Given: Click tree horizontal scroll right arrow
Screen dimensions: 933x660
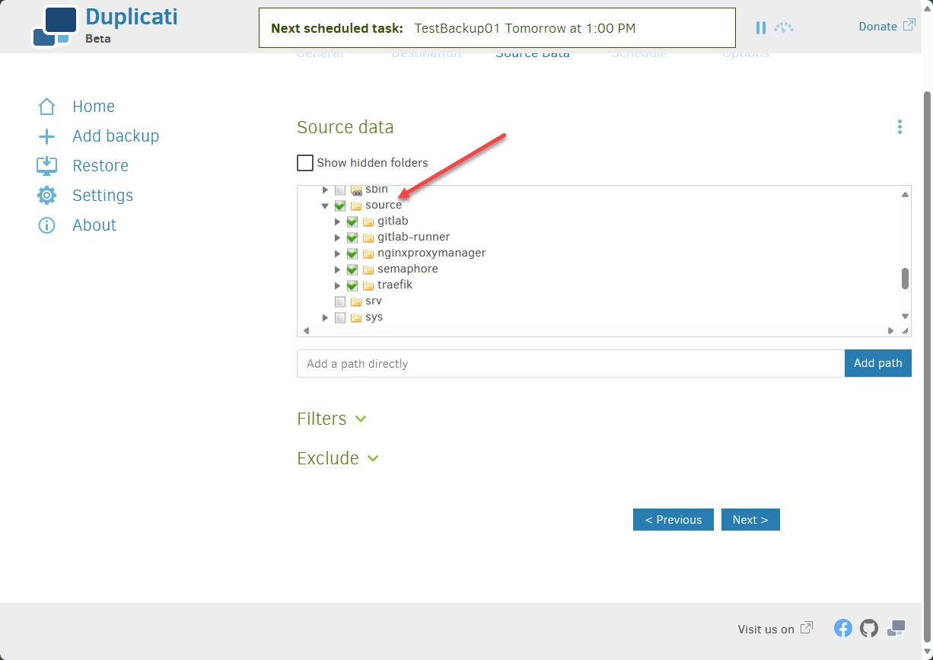Looking at the screenshot, I should tap(891, 330).
